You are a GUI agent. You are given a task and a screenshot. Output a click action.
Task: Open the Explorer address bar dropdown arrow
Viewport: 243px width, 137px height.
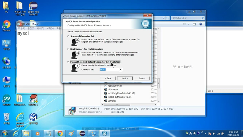pyautogui.click(x=163, y=18)
